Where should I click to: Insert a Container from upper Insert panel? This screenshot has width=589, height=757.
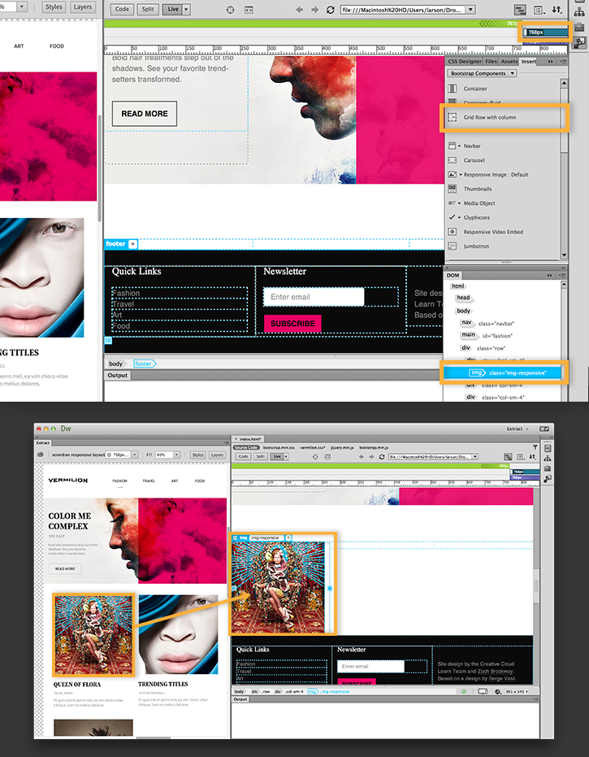tap(475, 89)
